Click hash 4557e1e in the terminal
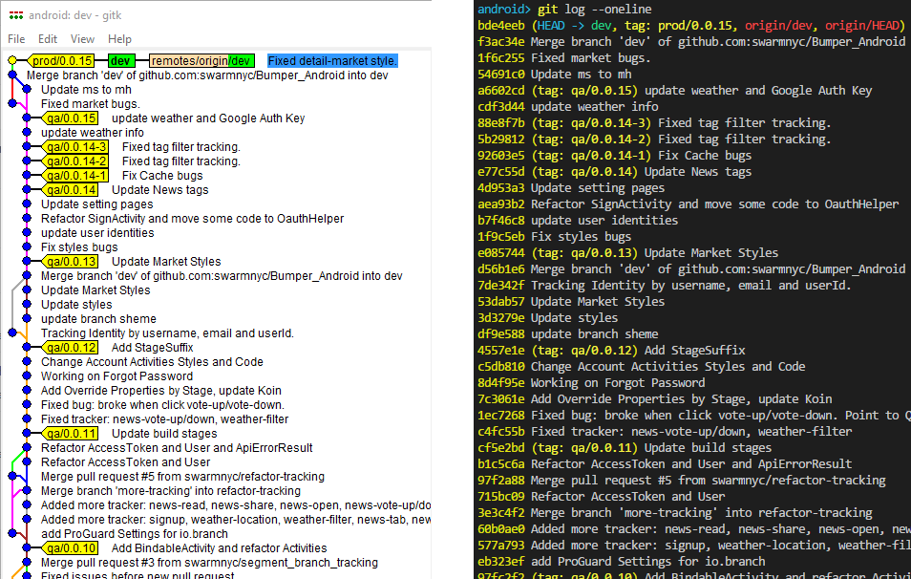 500,351
